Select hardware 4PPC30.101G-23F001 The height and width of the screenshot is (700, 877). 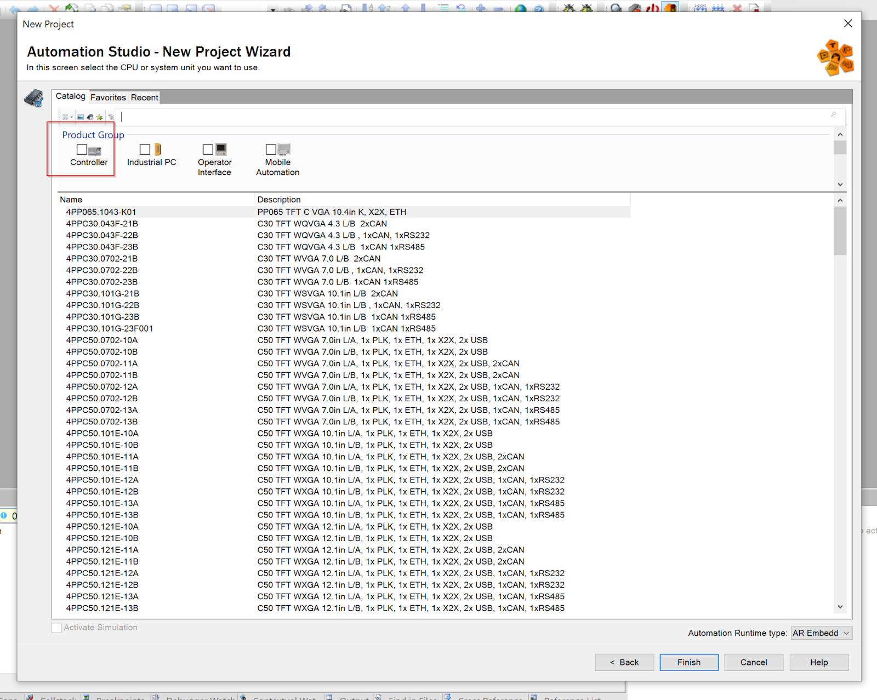(110, 328)
